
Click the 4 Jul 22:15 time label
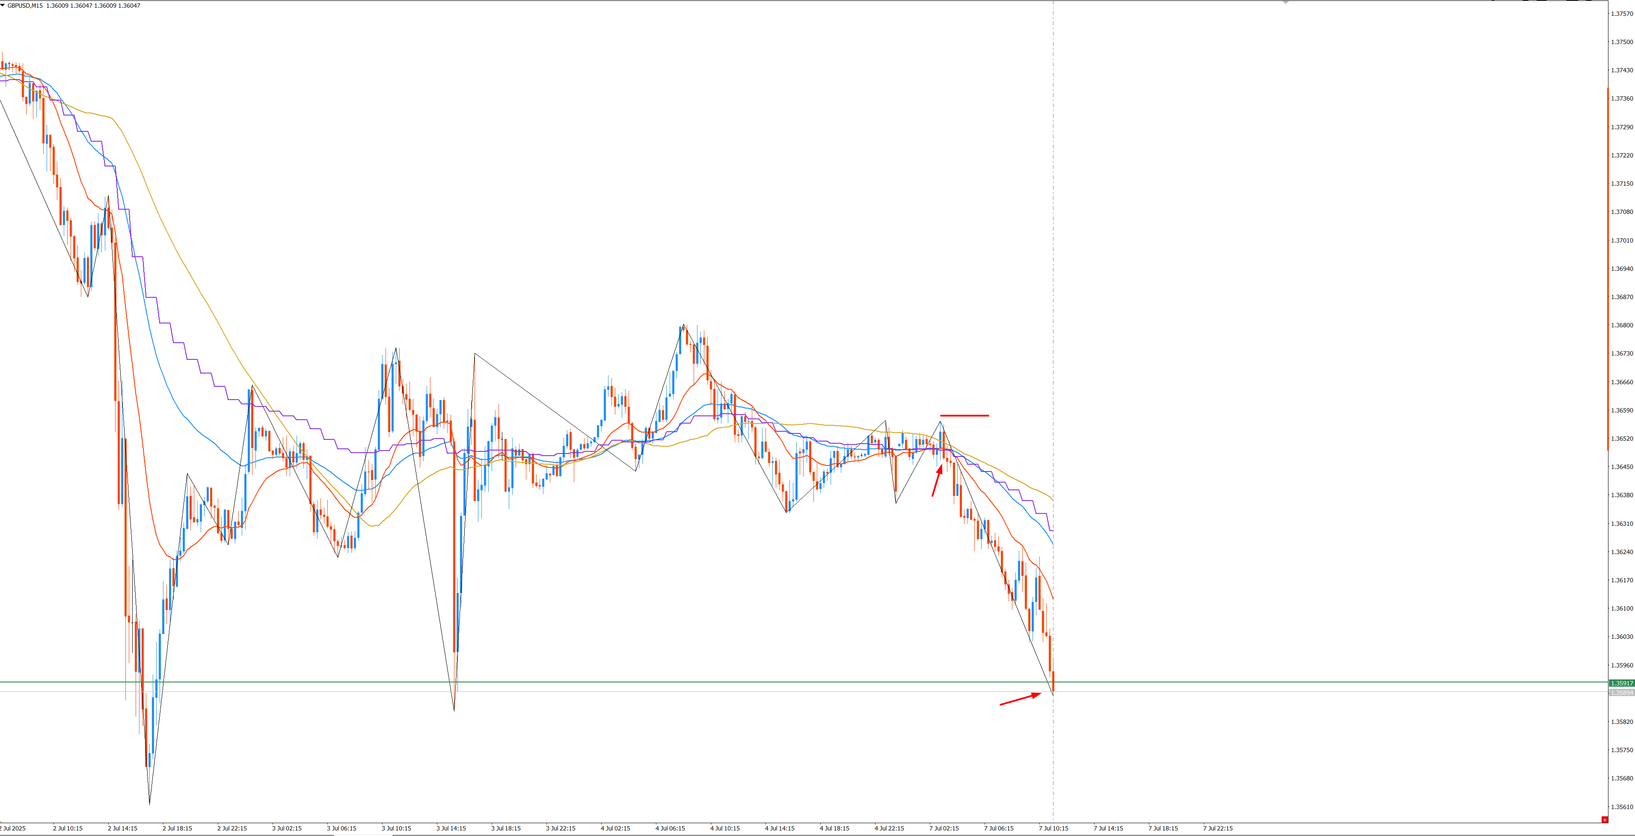[889, 828]
